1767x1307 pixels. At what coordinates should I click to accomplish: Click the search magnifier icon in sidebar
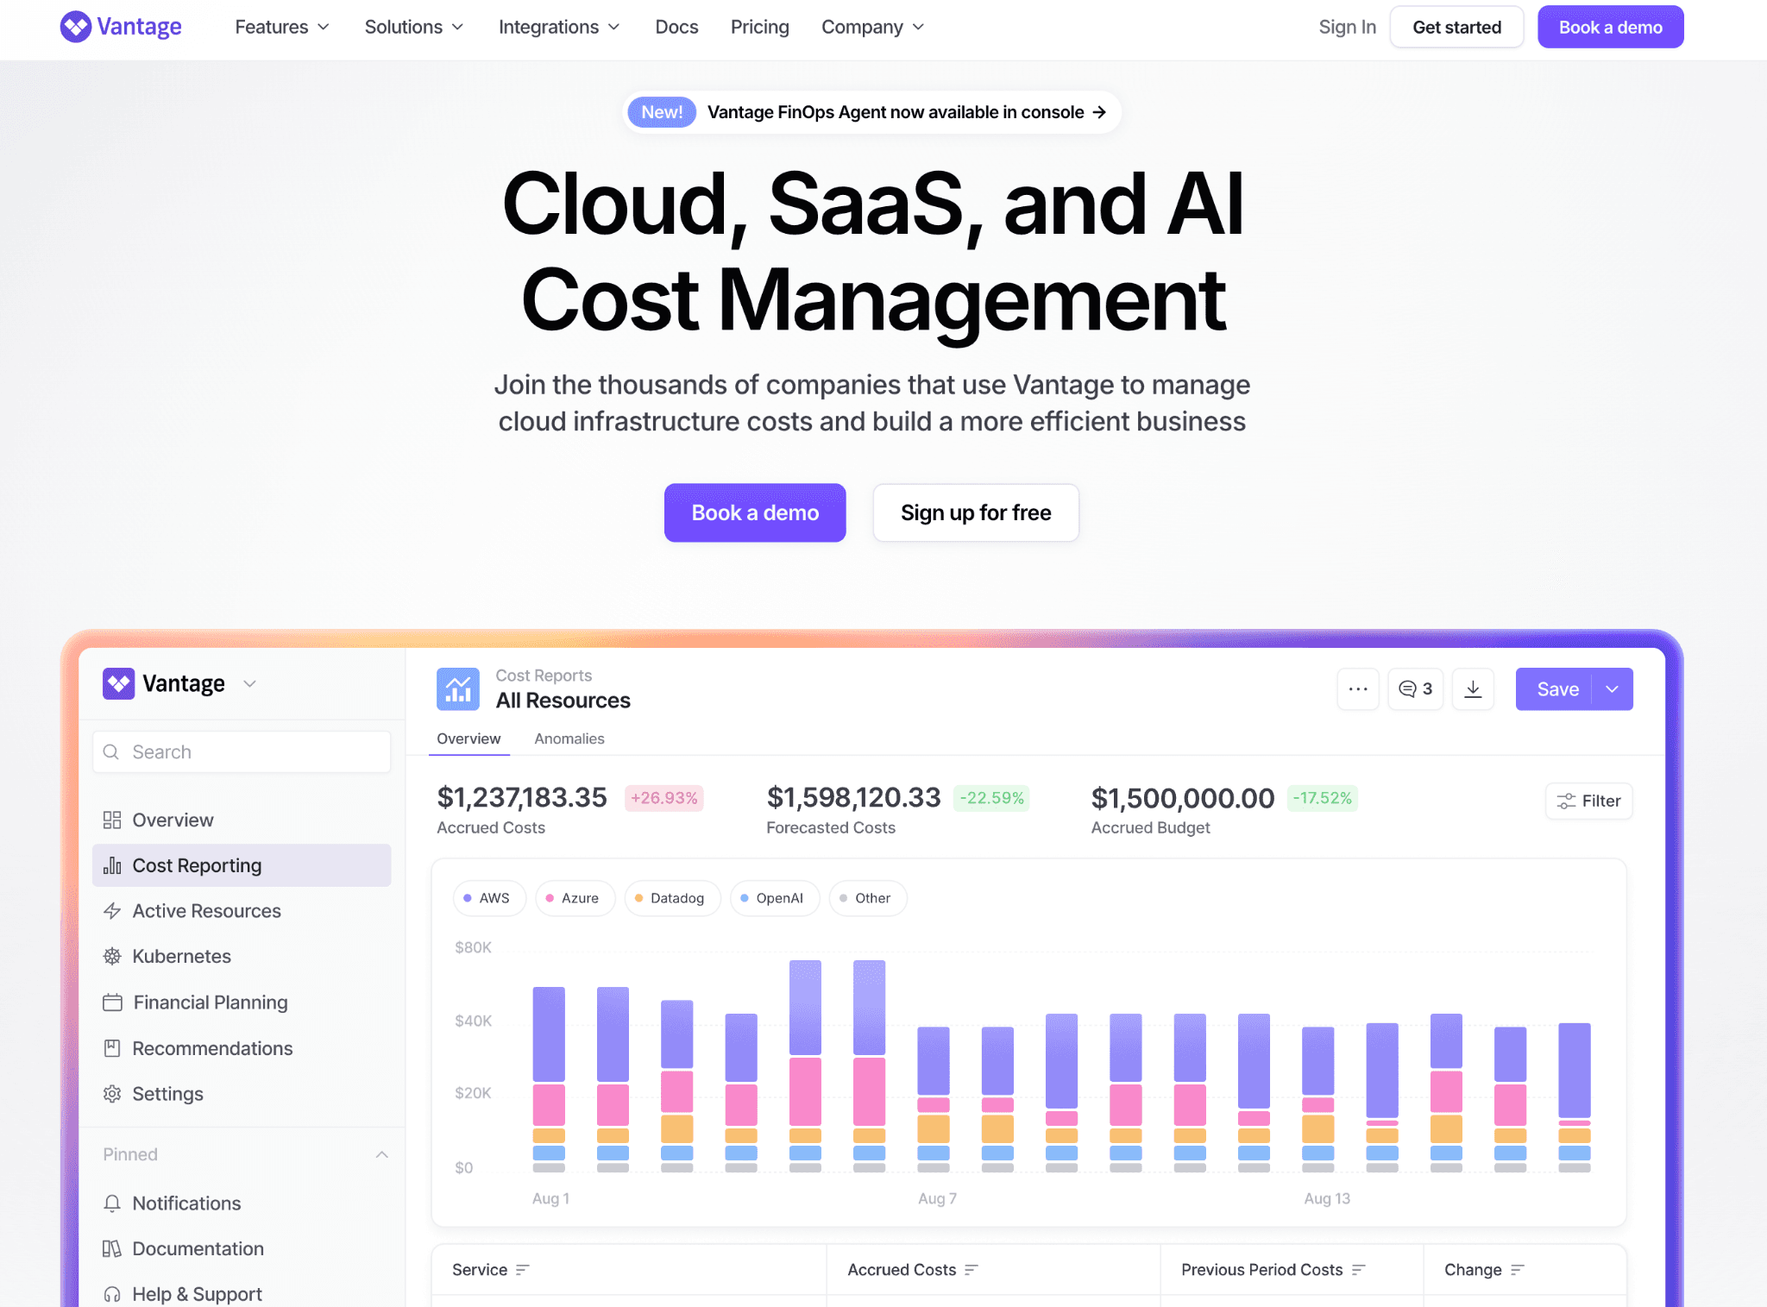[111, 751]
